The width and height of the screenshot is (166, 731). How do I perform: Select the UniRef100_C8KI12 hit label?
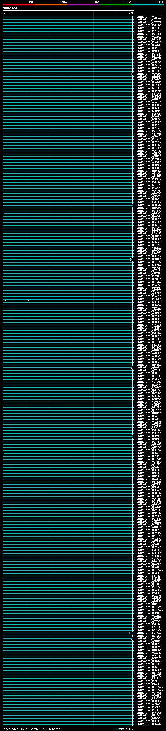pyautogui.click(x=149, y=179)
